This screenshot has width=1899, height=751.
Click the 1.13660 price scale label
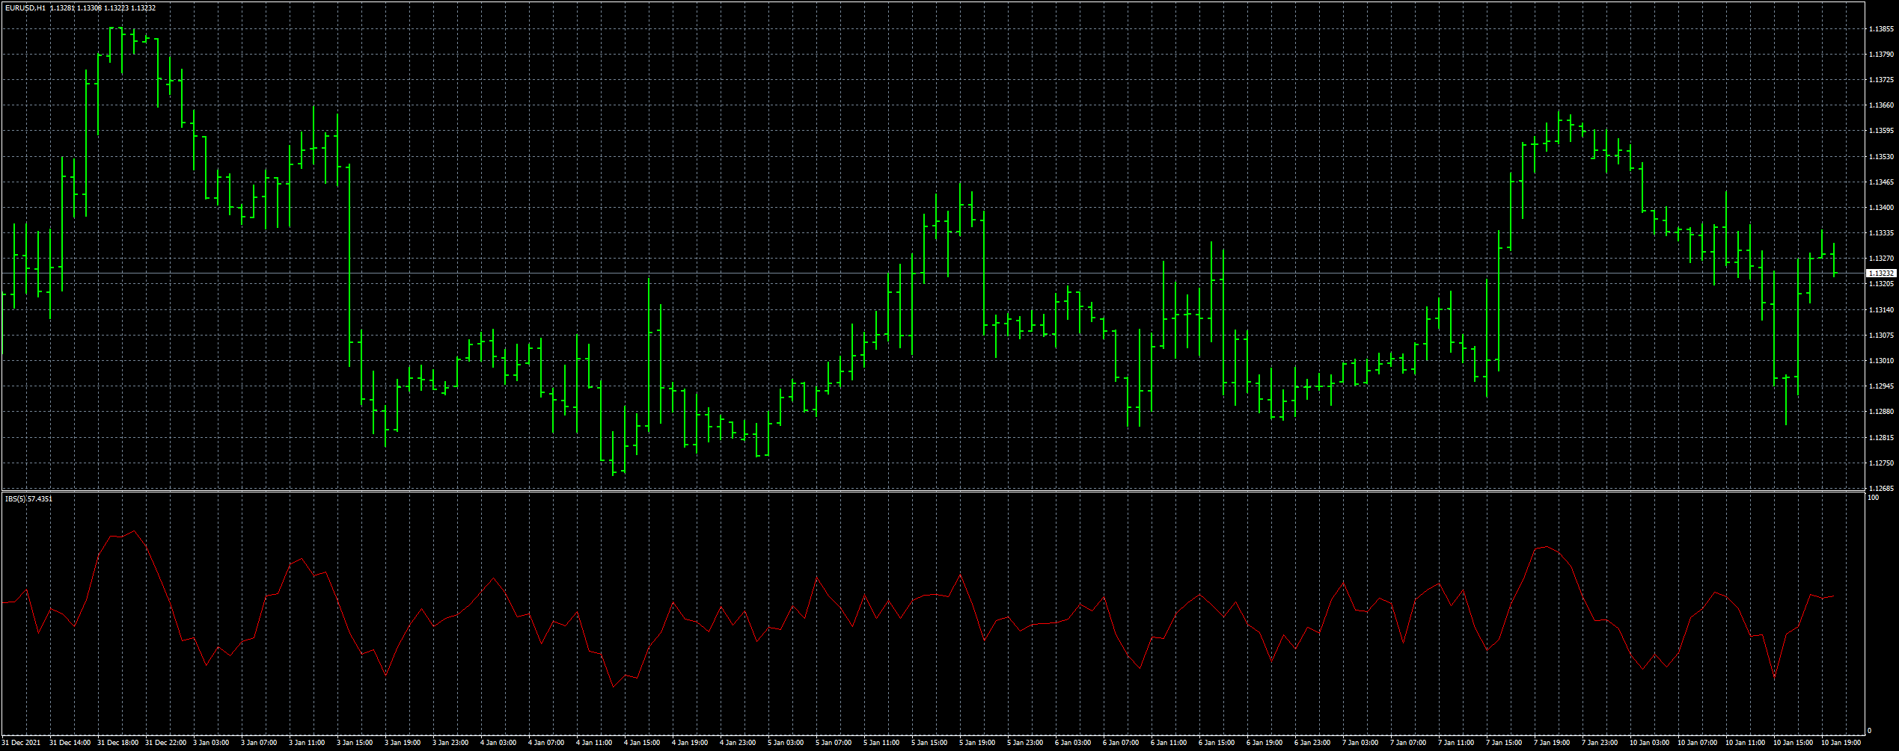1881,105
